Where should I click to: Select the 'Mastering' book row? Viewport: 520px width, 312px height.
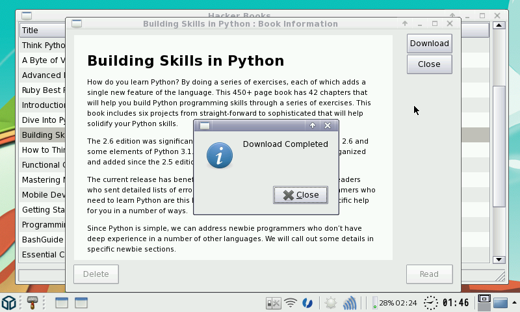pyautogui.click(x=42, y=179)
